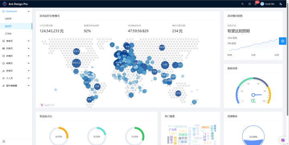Click the 92% sales target value

(x=87, y=31)
